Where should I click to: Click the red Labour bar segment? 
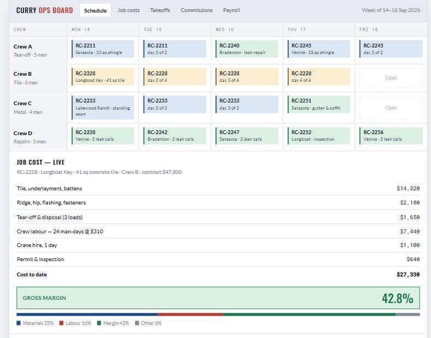pos(190,315)
